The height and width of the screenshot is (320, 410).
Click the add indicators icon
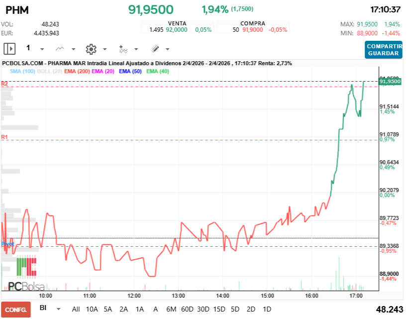click(123, 49)
